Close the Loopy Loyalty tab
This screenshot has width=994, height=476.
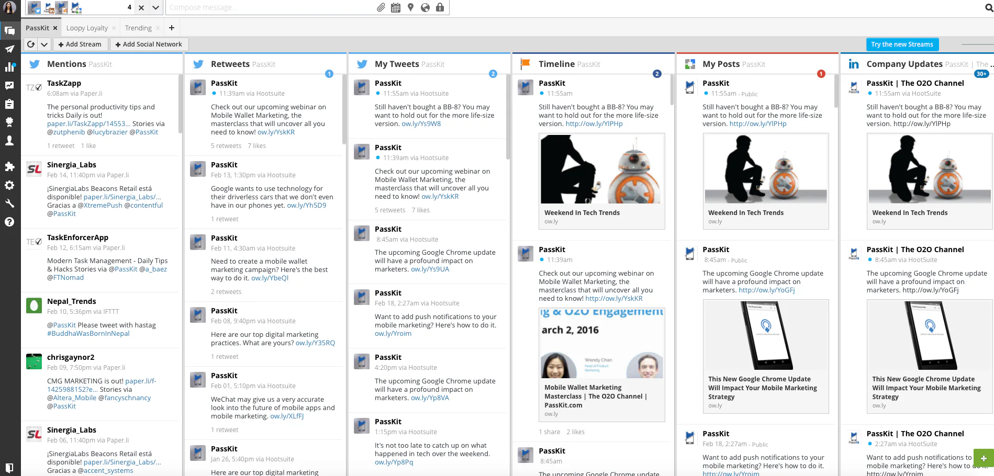pos(114,28)
